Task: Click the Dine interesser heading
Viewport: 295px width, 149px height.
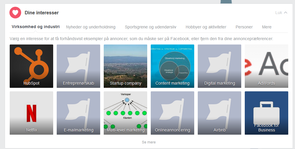Action: tap(42, 13)
